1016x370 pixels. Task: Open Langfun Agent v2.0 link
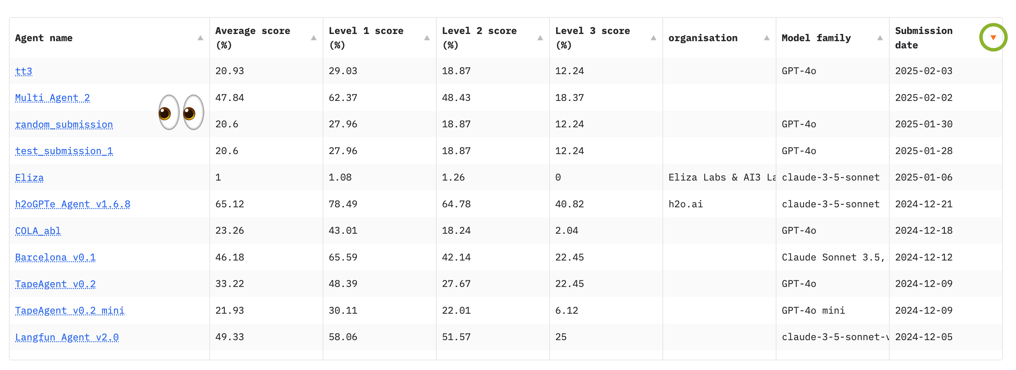point(67,337)
